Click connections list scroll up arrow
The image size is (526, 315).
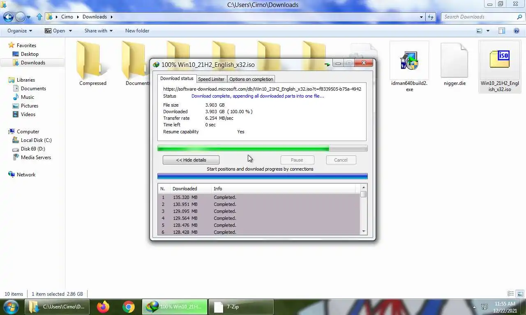(363, 187)
